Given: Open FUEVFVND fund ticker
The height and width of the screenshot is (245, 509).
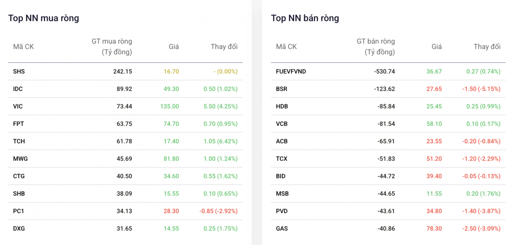Looking at the screenshot, I should pyautogui.click(x=291, y=72).
